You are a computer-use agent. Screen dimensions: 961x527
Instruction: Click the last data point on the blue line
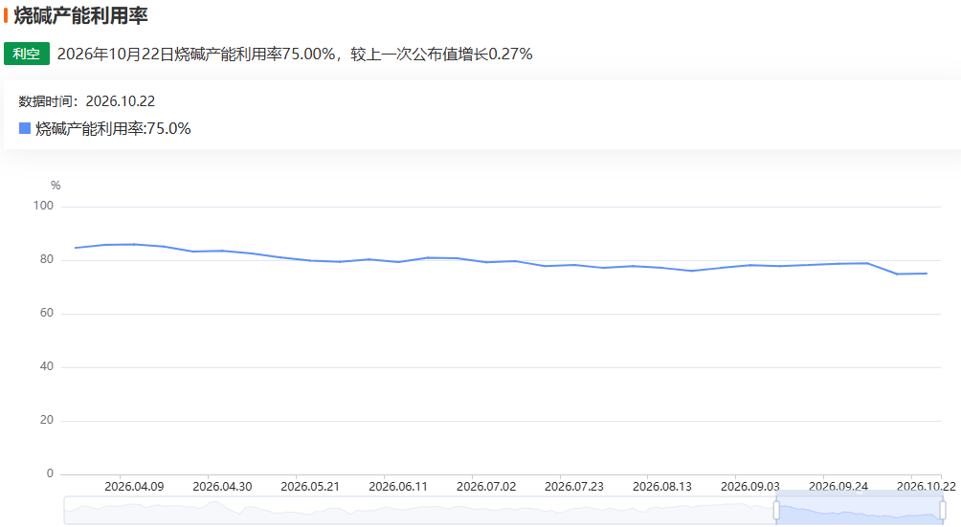click(x=927, y=274)
